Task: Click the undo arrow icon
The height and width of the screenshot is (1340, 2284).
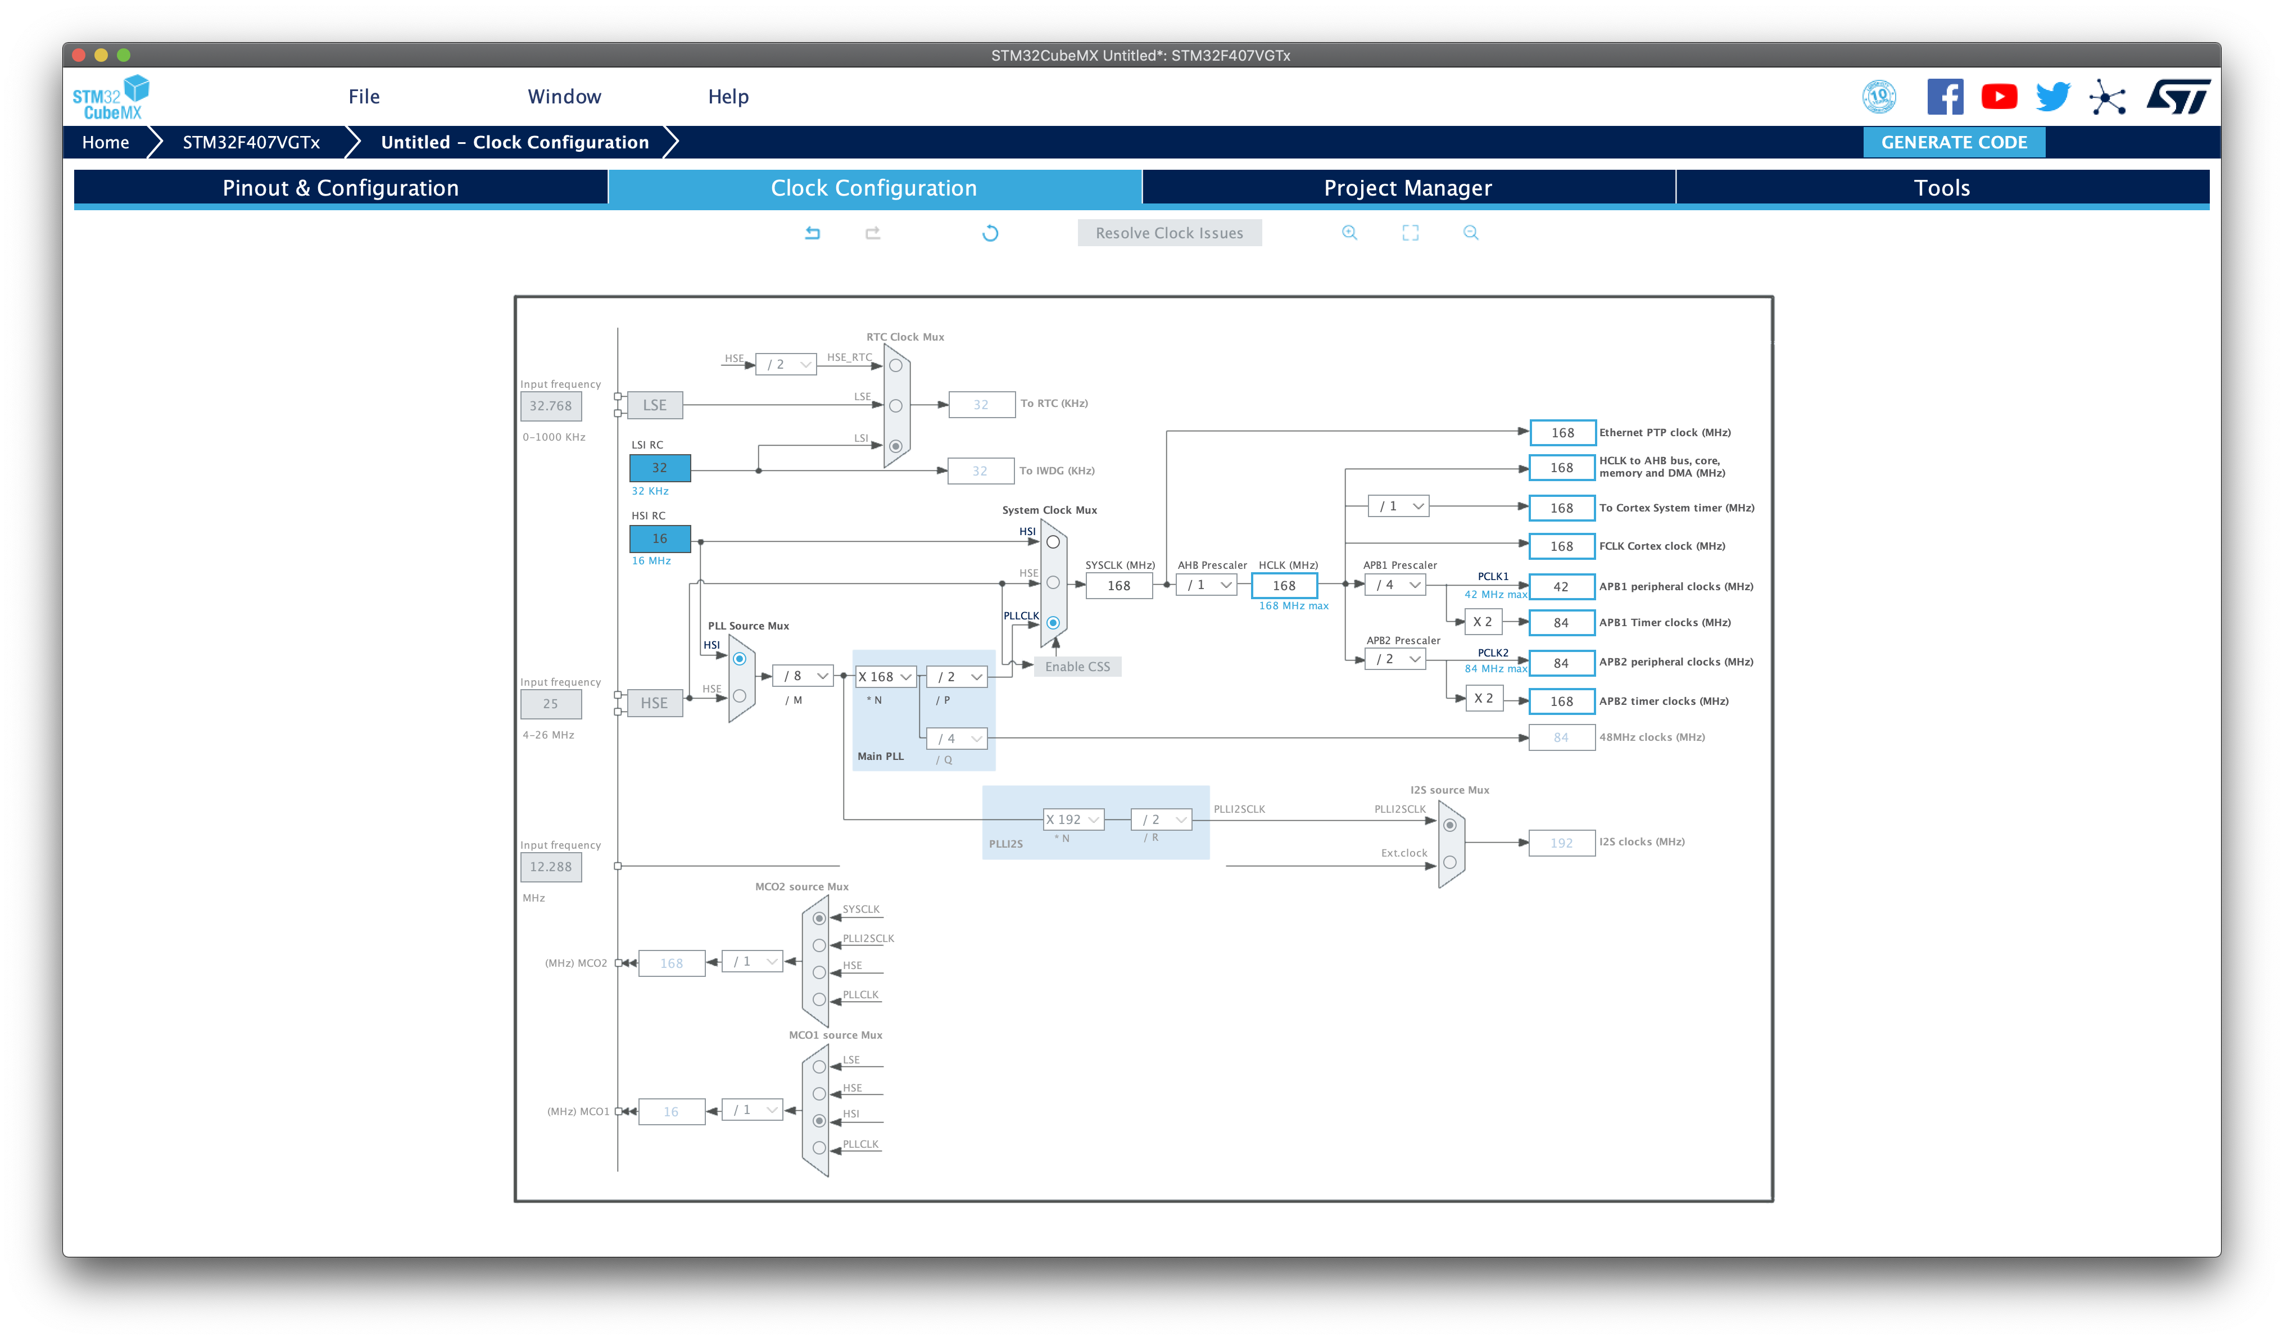Action: tap(812, 233)
